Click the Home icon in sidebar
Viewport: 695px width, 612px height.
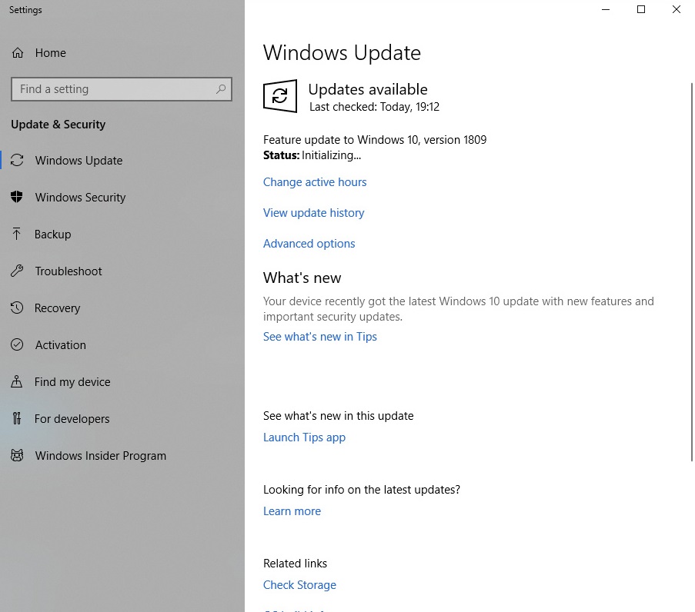click(17, 53)
